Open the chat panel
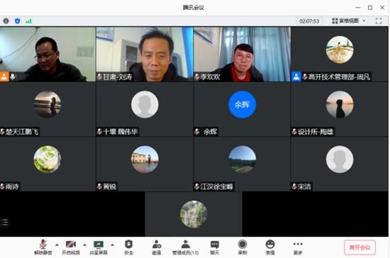The width and height of the screenshot is (390, 258). [x=214, y=247]
